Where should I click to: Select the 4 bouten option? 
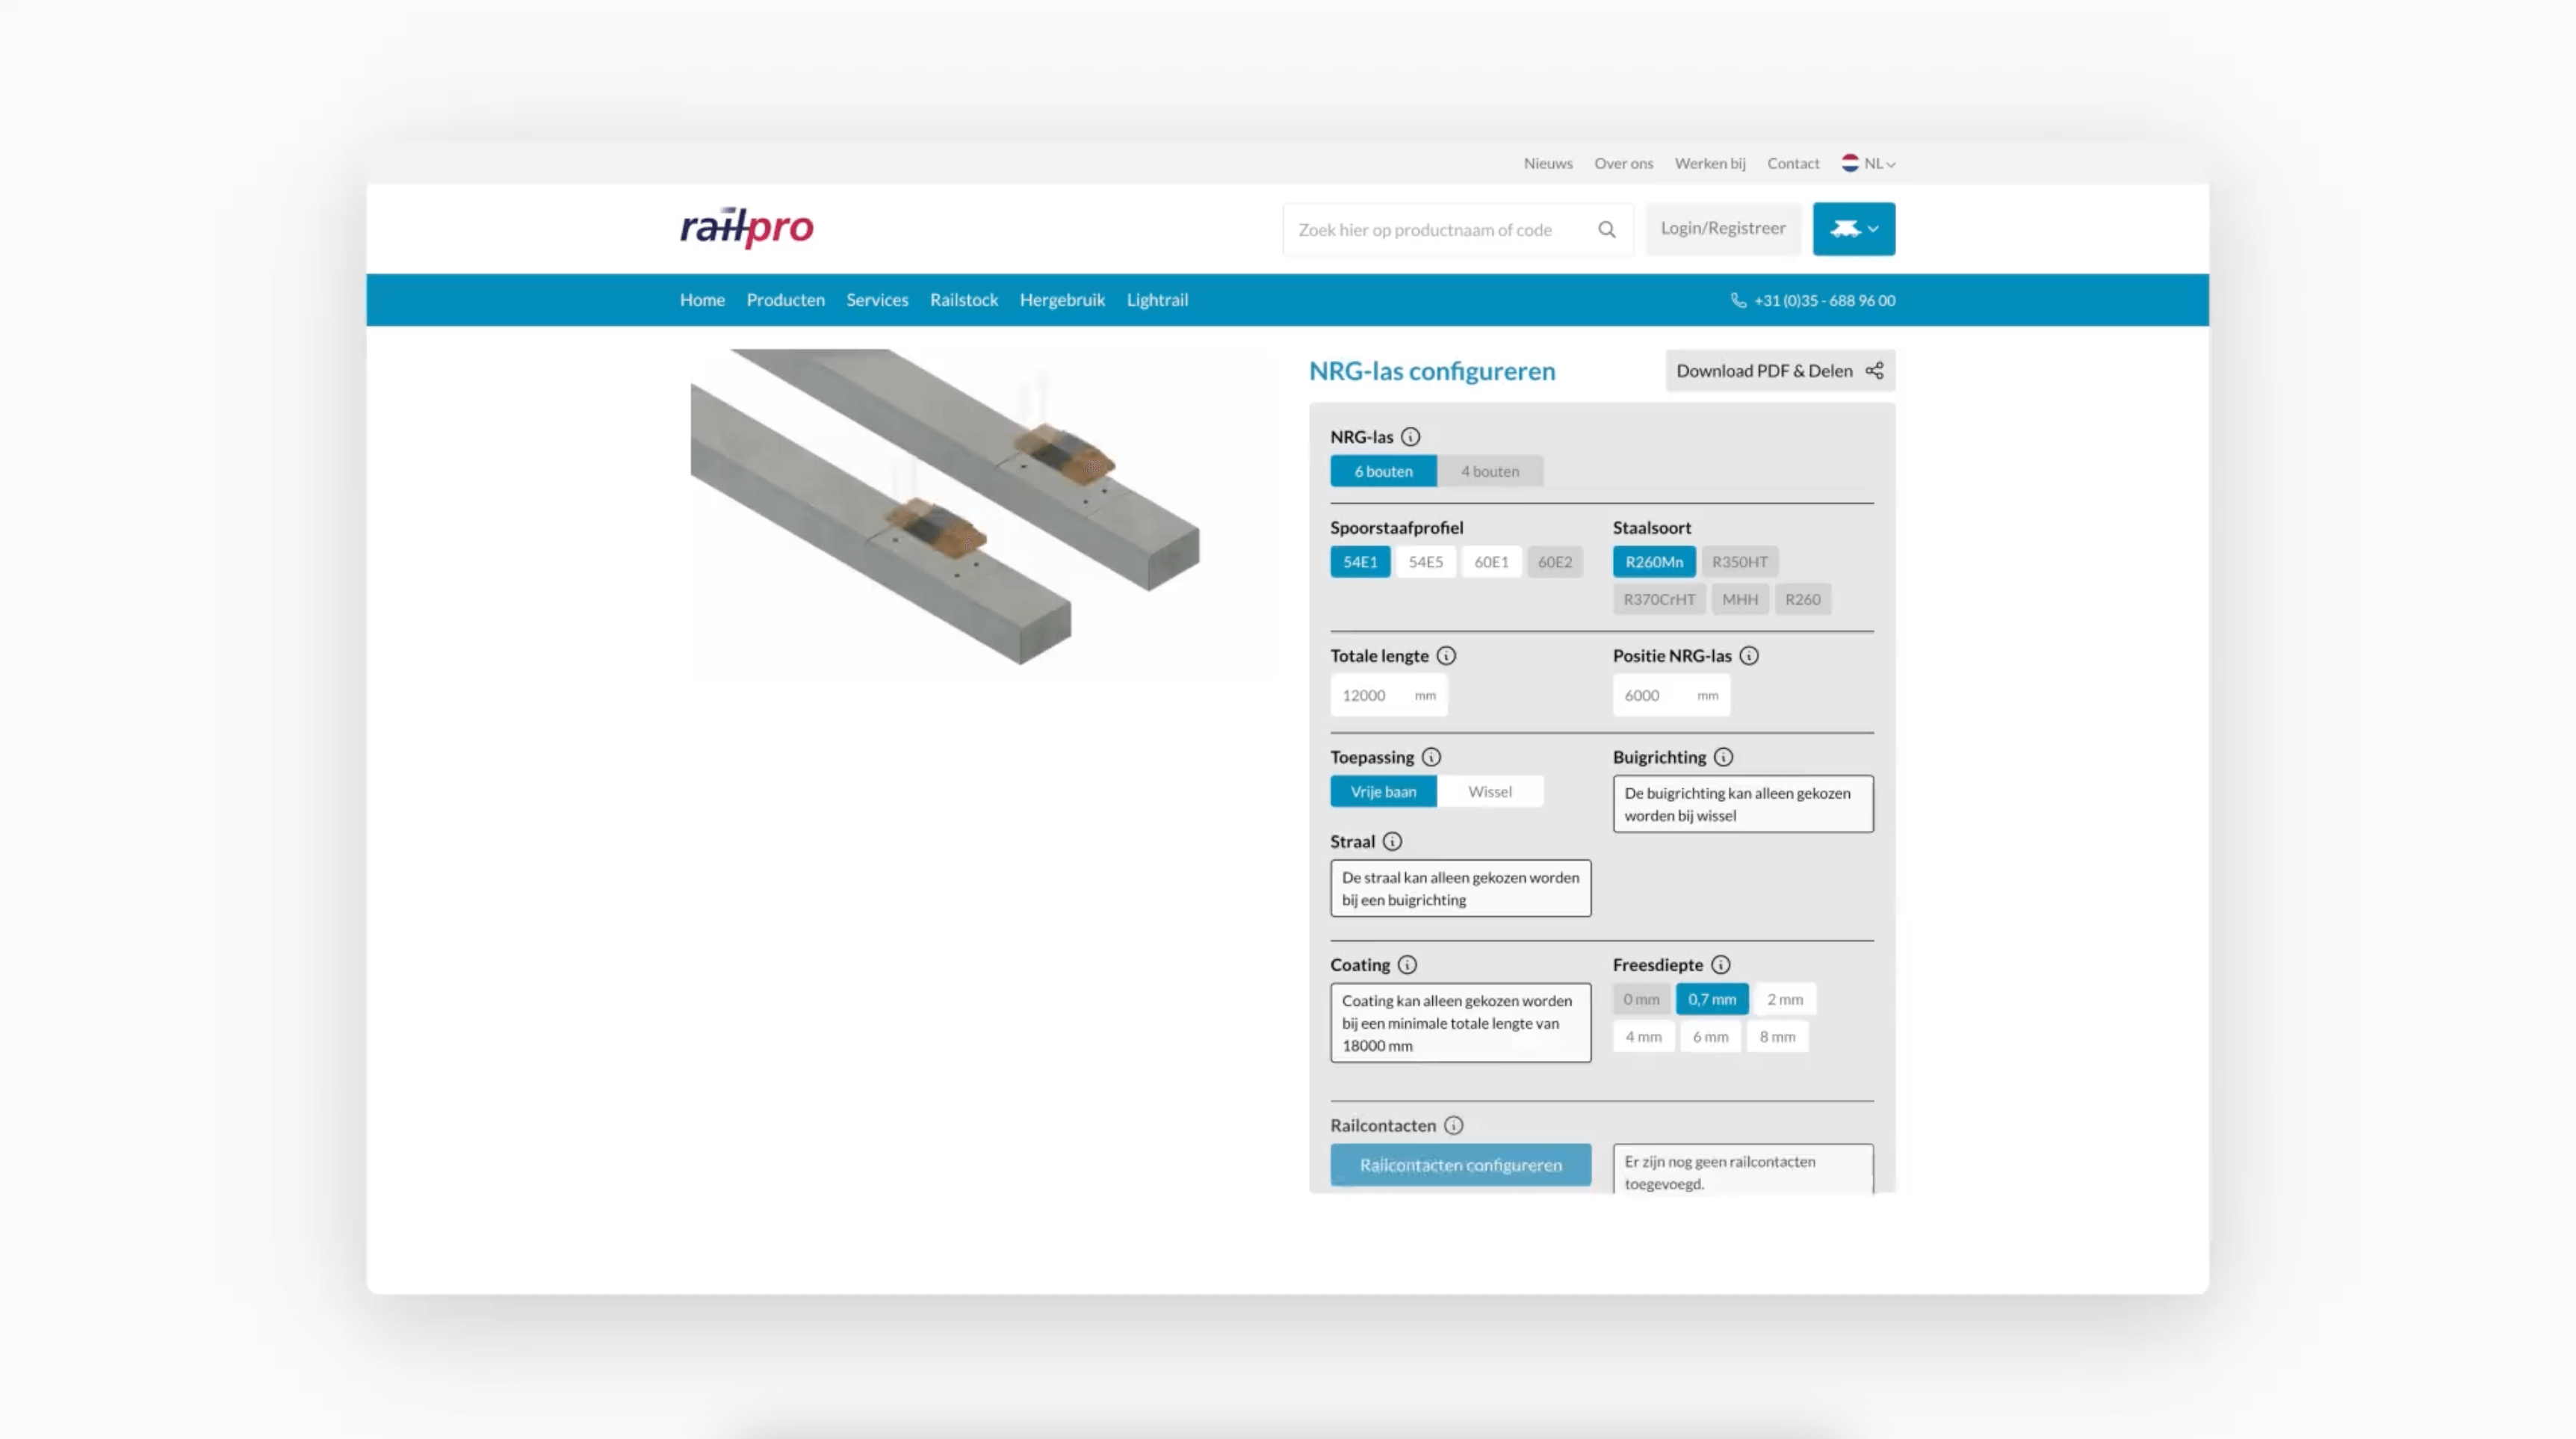1489,471
